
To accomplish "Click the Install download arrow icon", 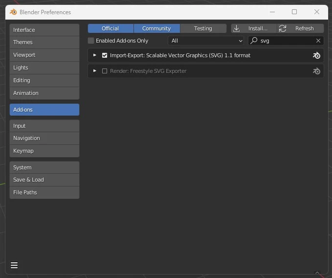I will pyautogui.click(x=236, y=28).
